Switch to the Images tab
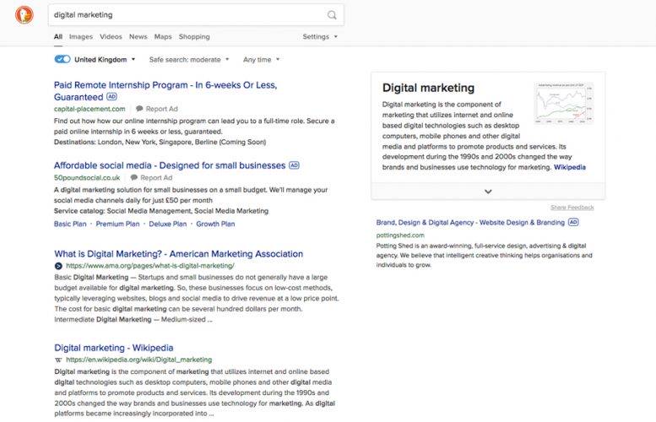 click(x=81, y=36)
